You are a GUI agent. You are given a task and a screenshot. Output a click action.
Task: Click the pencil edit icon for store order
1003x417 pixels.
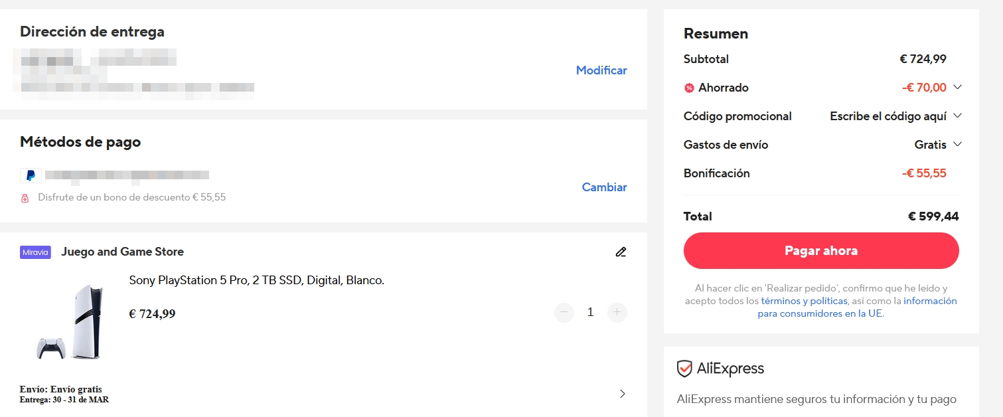621,252
